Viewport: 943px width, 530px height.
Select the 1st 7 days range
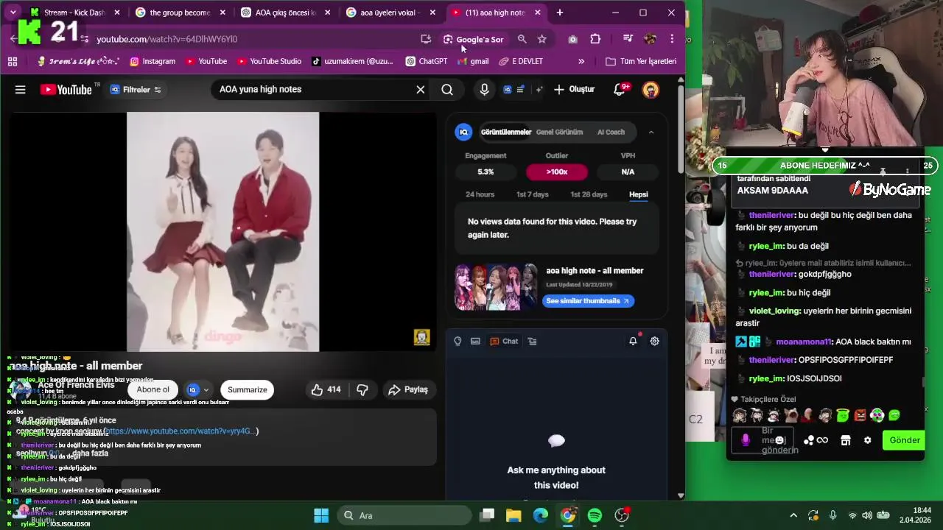pos(532,194)
